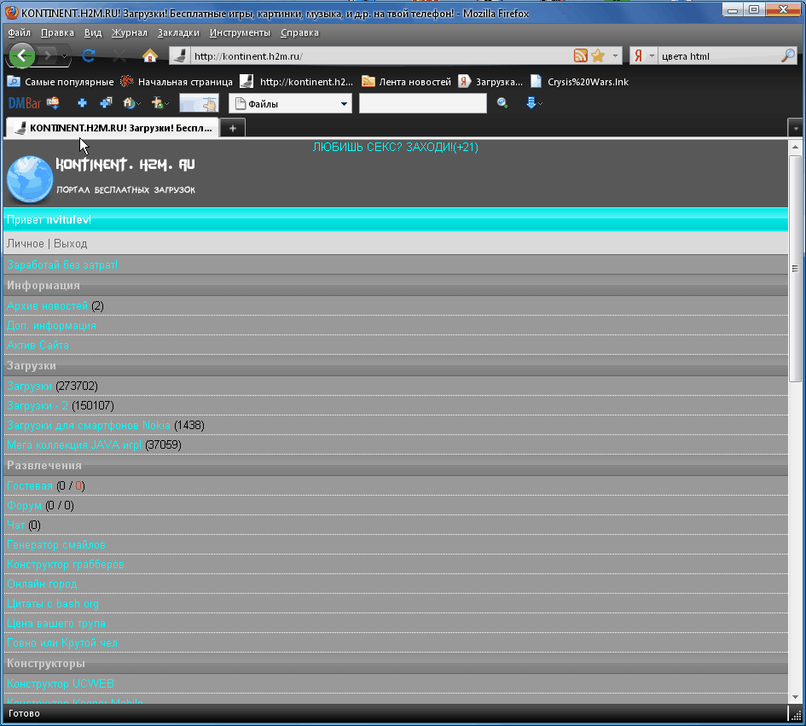Open the Закладки menu
The image size is (806, 726).
pos(178,32)
